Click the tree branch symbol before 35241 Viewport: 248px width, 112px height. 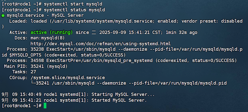click(33, 83)
